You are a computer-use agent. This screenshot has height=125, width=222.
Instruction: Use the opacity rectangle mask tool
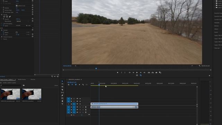7,17
